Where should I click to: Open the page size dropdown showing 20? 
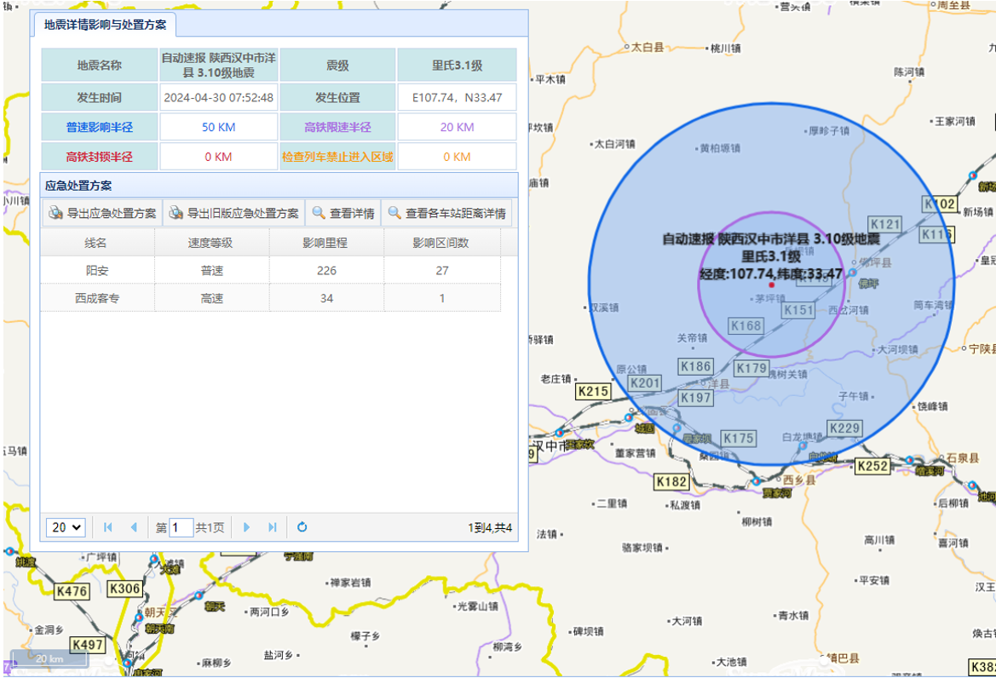click(66, 527)
